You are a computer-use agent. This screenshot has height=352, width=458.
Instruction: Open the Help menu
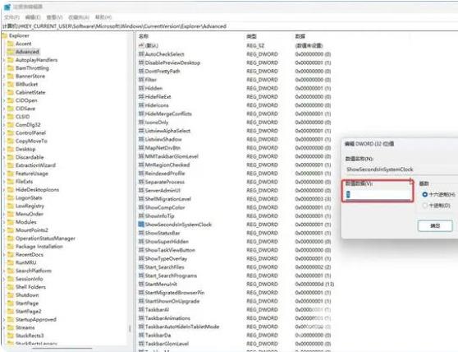tap(103, 17)
